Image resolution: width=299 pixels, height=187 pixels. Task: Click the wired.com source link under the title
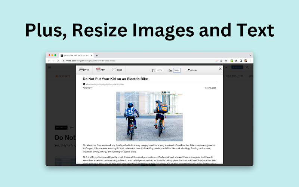(105, 84)
